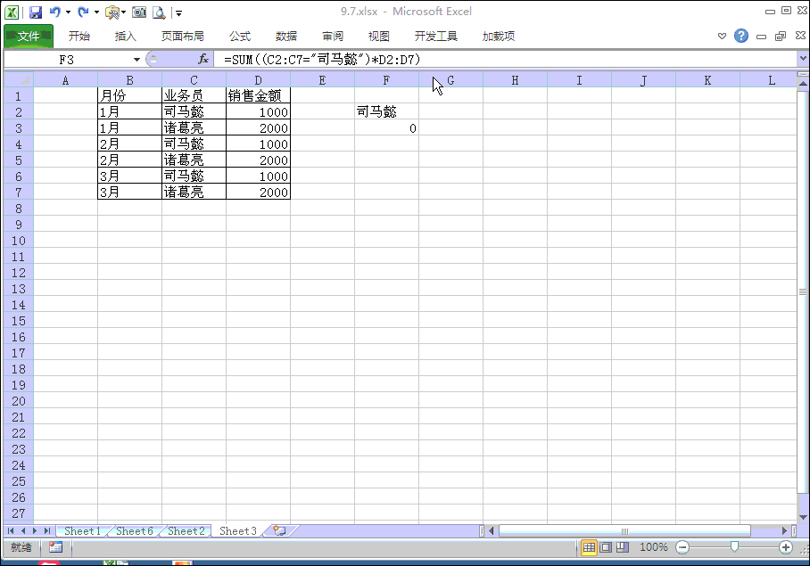Switch to the 加载项 ribbon tab
This screenshot has height=566, width=810.
[x=499, y=37]
